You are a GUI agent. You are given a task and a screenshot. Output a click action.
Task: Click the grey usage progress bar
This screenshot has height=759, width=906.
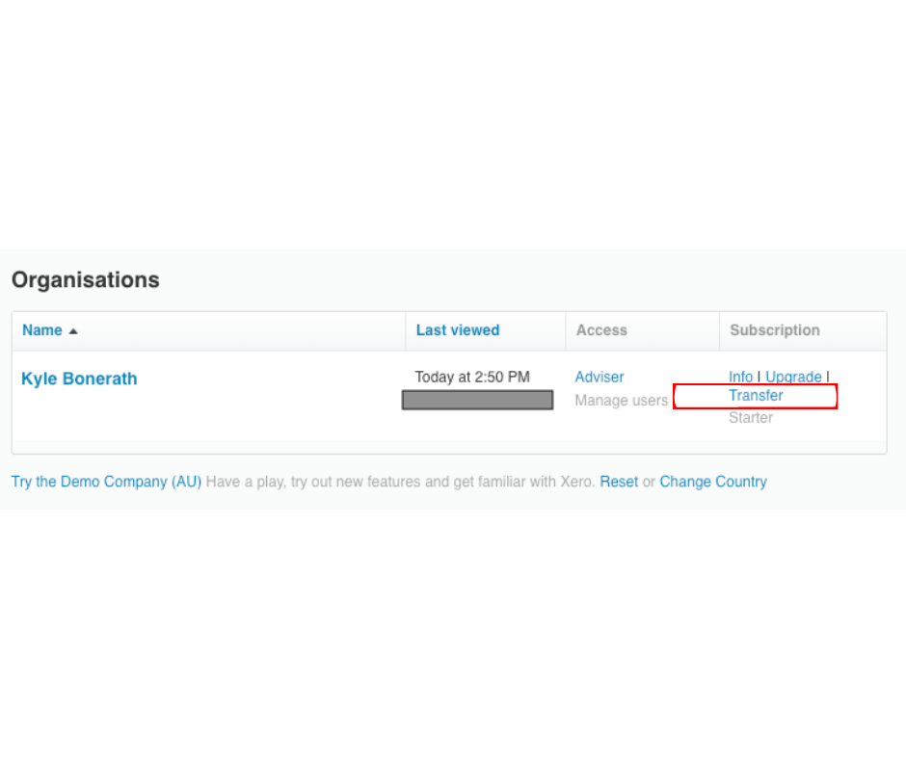[477, 400]
